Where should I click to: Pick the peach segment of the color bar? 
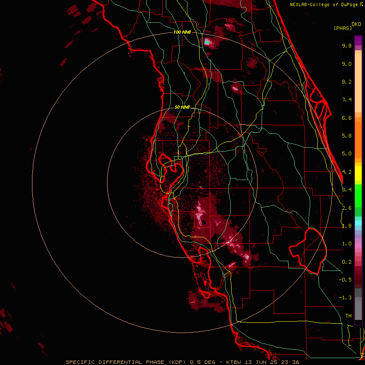point(358,83)
